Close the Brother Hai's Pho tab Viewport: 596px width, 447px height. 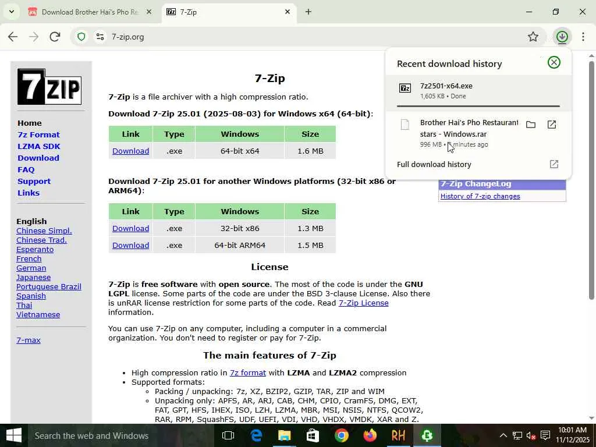click(149, 12)
